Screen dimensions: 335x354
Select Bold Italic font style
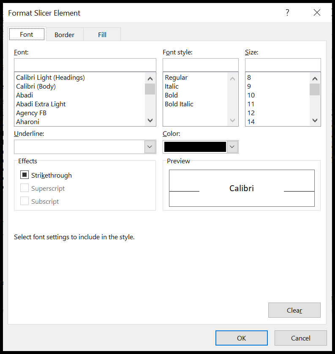click(x=179, y=104)
